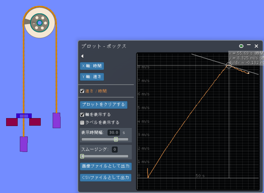Click the スムージング slider handle
Screen dimensions: 264x193
[x=82, y=156]
